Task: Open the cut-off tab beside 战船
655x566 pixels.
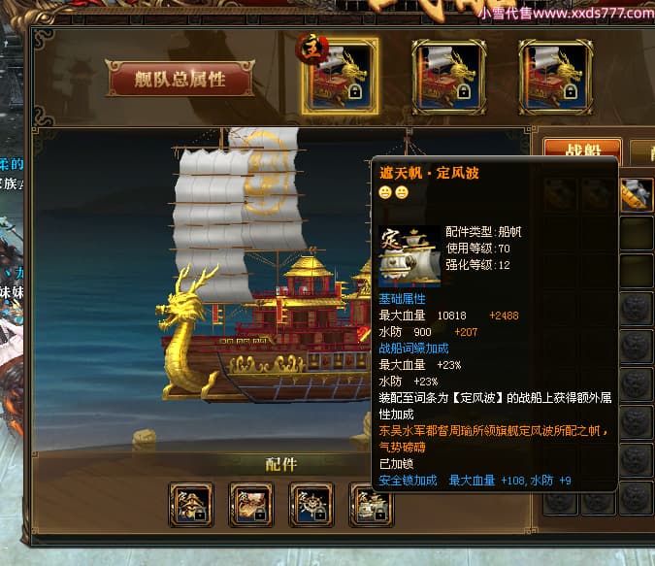Action: click(x=643, y=152)
